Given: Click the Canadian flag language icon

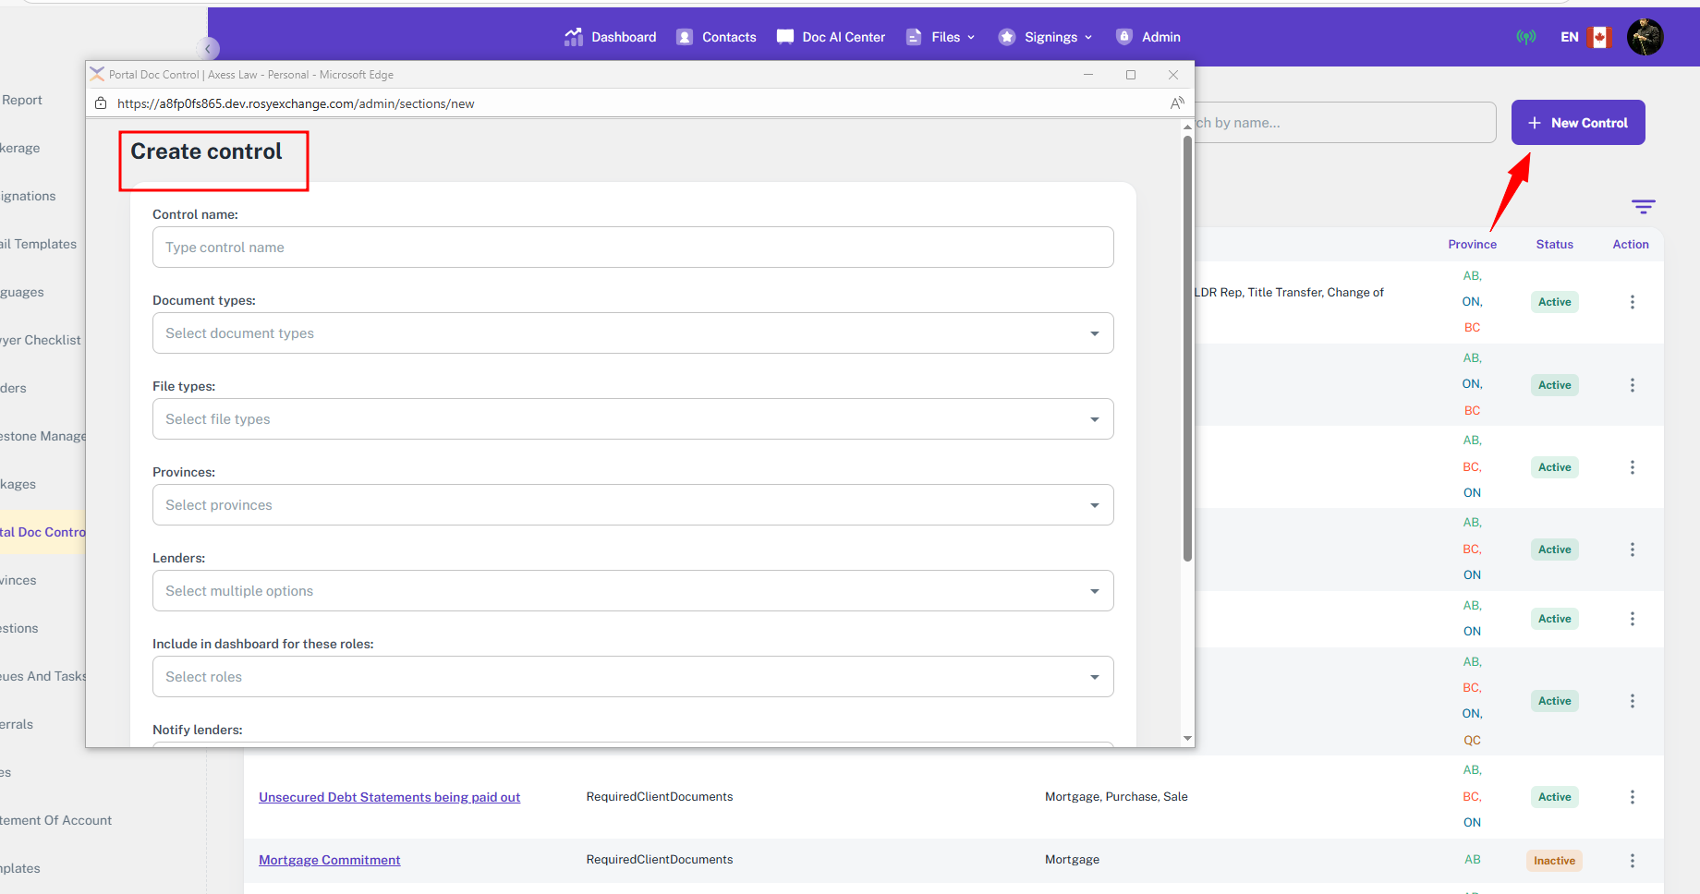Looking at the screenshot, I should point(1599,37).
